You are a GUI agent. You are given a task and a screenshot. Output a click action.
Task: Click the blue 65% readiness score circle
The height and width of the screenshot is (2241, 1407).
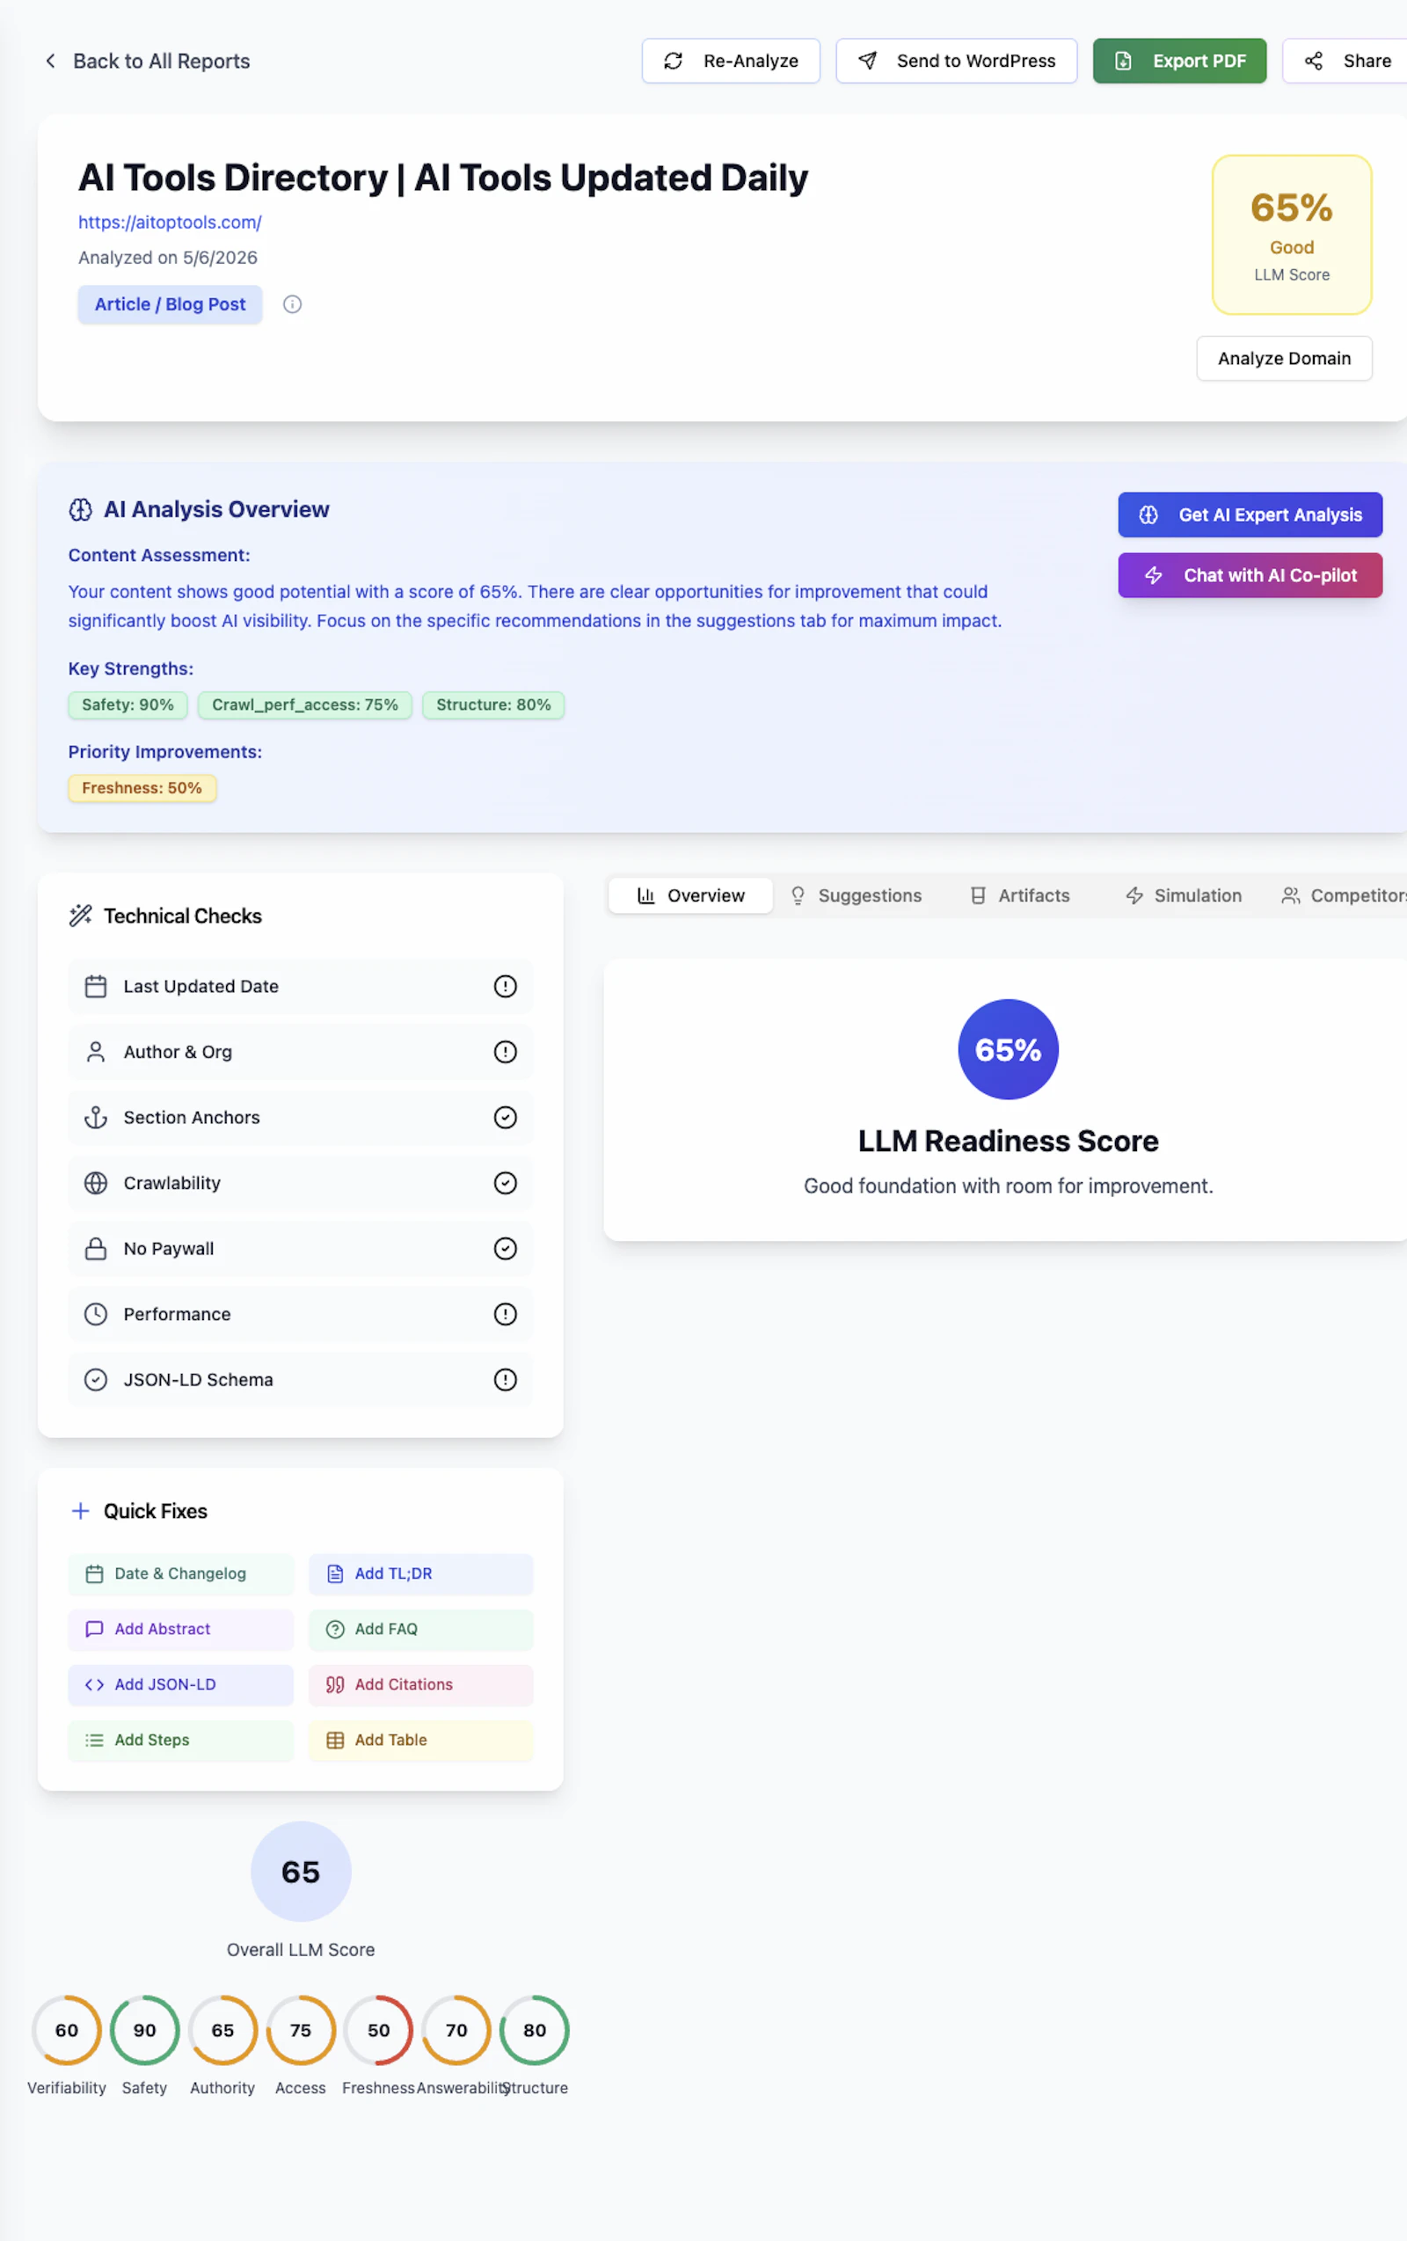[x=1008, y=1049]
